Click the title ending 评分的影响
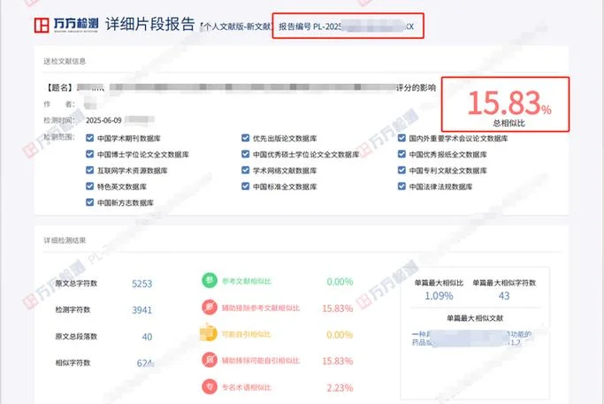Screen dimensions: 604x404 256,88
